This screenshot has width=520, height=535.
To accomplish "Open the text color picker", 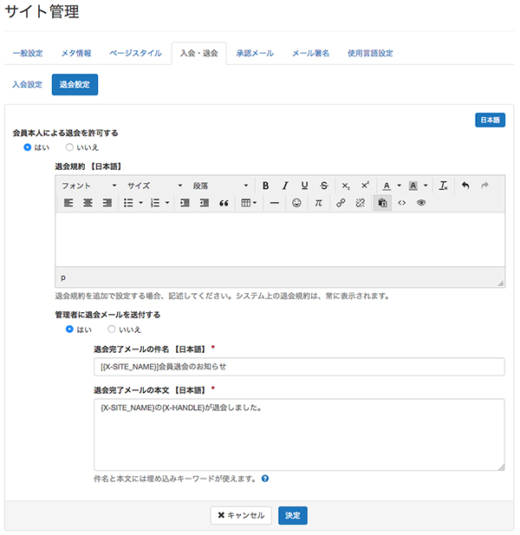I will pos(387,186).
